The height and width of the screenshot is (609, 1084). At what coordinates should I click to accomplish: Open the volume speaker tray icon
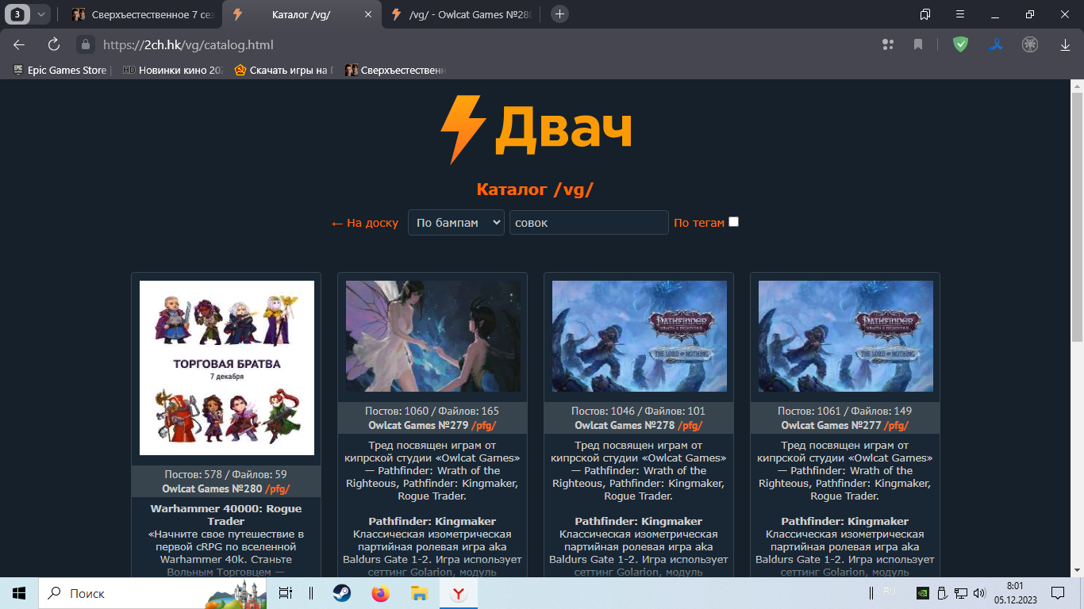point(979,592)
